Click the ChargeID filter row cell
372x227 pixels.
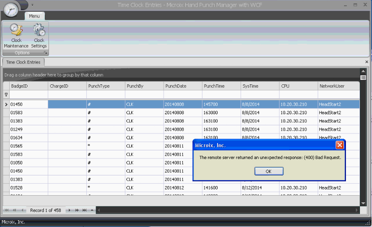coord(67,94)
